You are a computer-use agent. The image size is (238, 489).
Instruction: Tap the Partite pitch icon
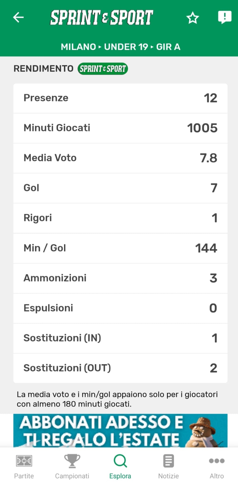(x=24, y=461)
